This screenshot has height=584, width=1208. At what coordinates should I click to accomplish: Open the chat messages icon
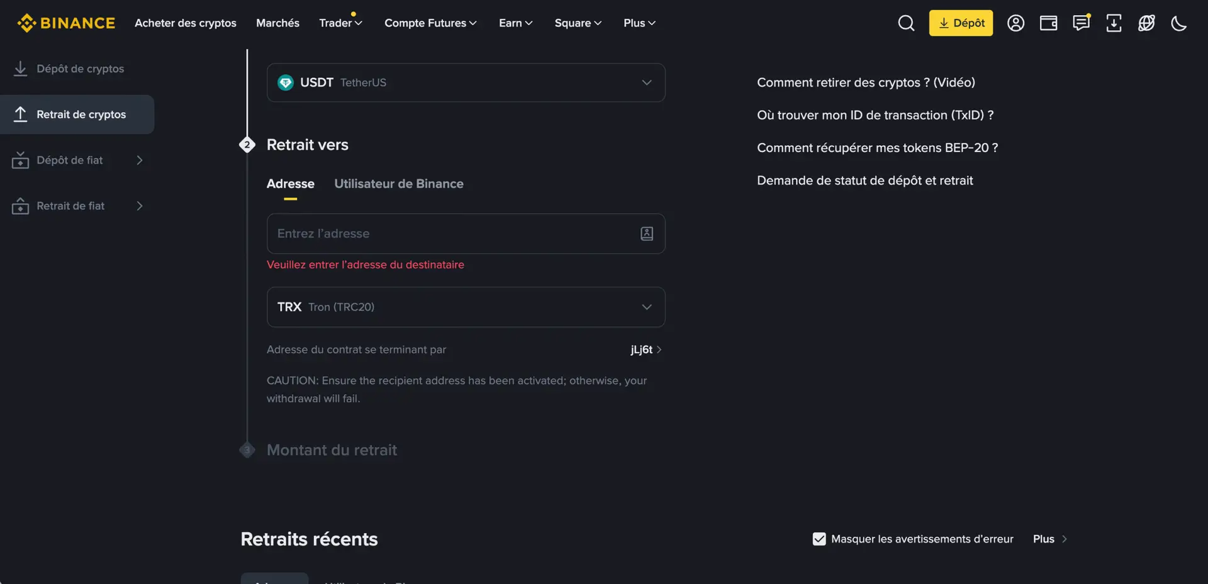point(1081,23)
